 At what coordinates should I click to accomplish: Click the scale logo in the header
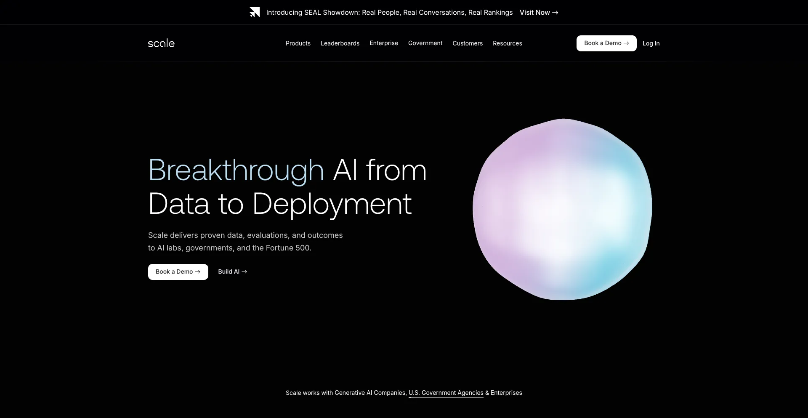pos(161,43)
